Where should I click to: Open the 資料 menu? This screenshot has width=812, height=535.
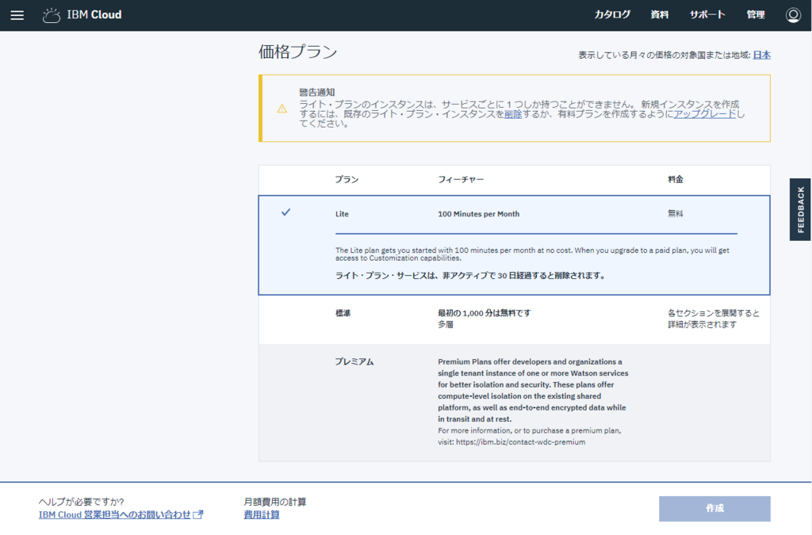point(659,14)
